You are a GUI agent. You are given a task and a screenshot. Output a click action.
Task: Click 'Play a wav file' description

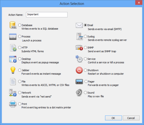(x=96, y=96)
